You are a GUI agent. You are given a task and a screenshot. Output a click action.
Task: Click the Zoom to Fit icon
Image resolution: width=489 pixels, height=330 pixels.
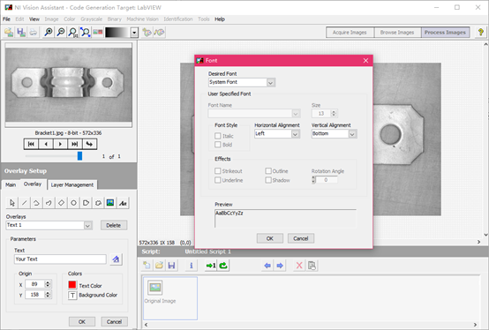pyautogui.click(x=85, y=32)
